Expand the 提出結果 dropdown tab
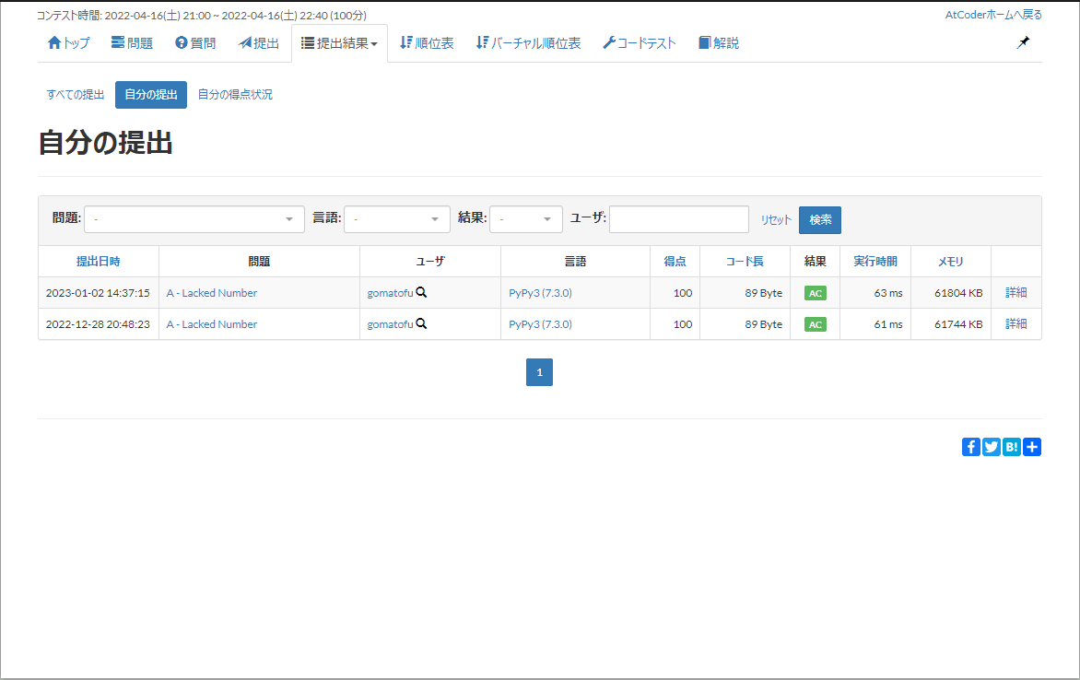The width and height of the screenshot is (1080, 680). [x=339, y=42]
